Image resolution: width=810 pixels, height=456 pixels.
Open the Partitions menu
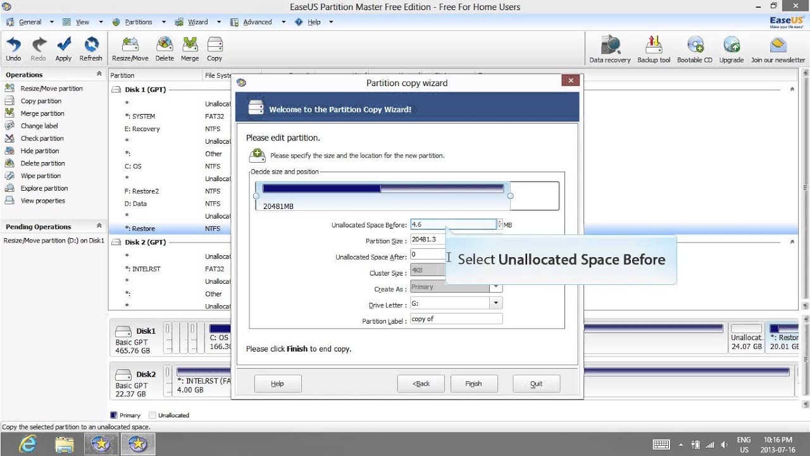coord(139,22)
